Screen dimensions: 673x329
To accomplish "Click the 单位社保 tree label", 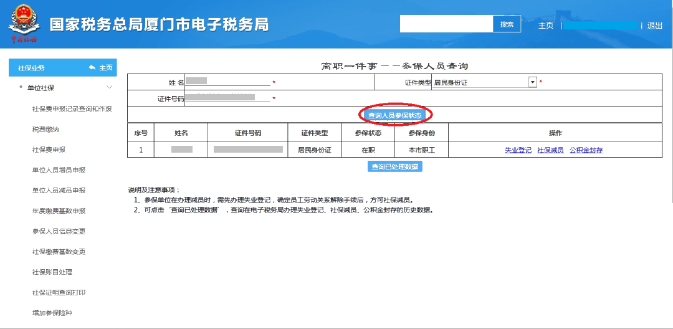I will 41,88.
